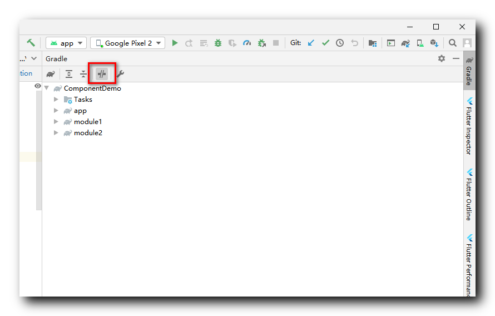
Task: Click the Gradle panel title
Action: pos(56,59)
